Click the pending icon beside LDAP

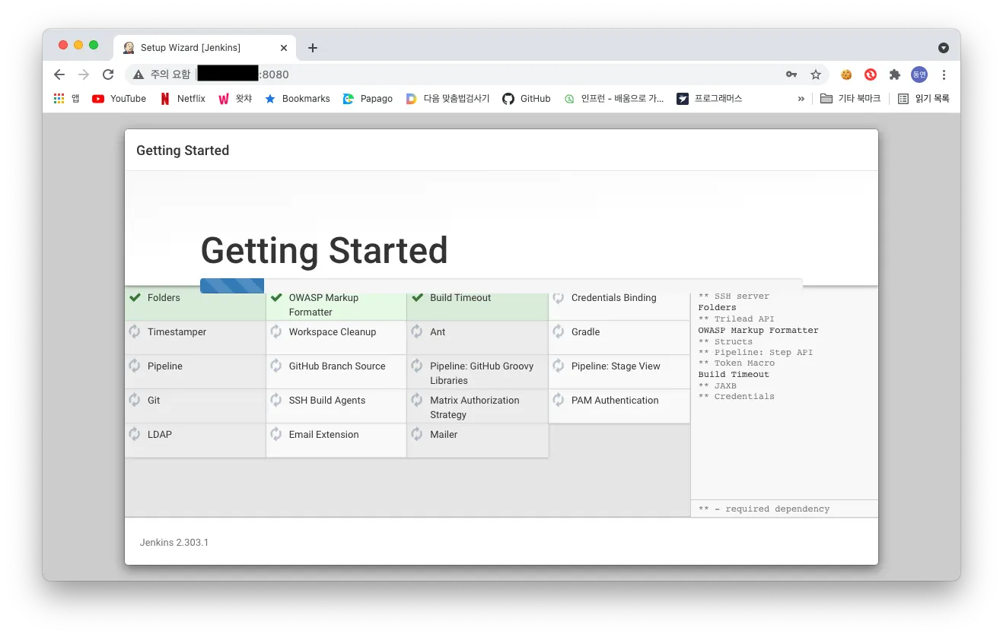click(x=135, y=434)
